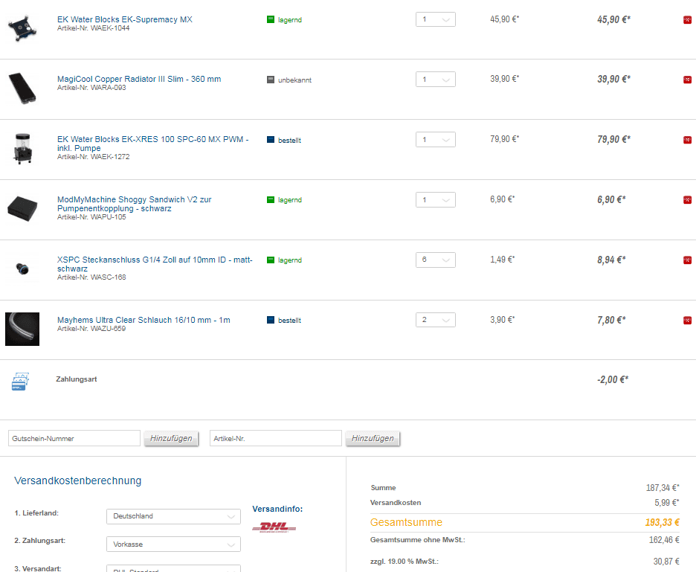Open quantity dropdown for EK-XRES 100 pump
The image size is (696, 572).
[x=436, y=139]
